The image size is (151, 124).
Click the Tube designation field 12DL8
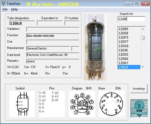click(x=22, y=23)
